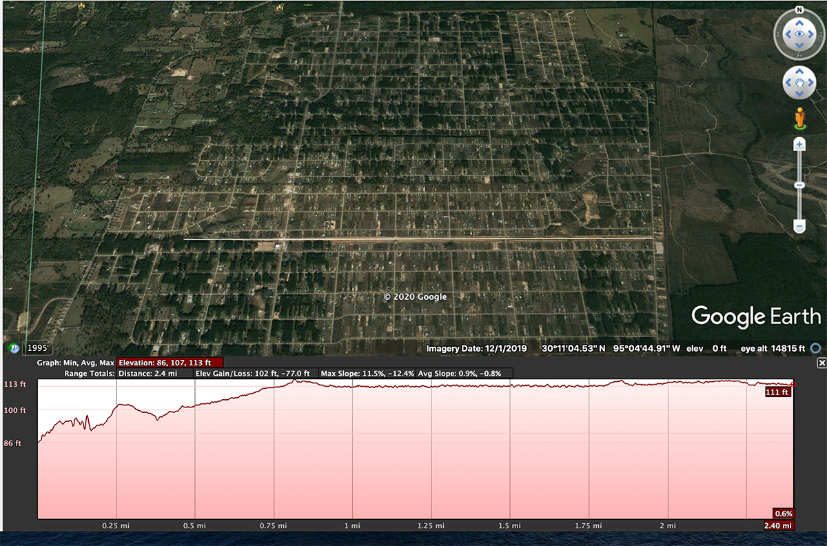The image size is (827, 546).
Task: Click the 30°11'04.53" N latitude readout
Action: (573, 349)
